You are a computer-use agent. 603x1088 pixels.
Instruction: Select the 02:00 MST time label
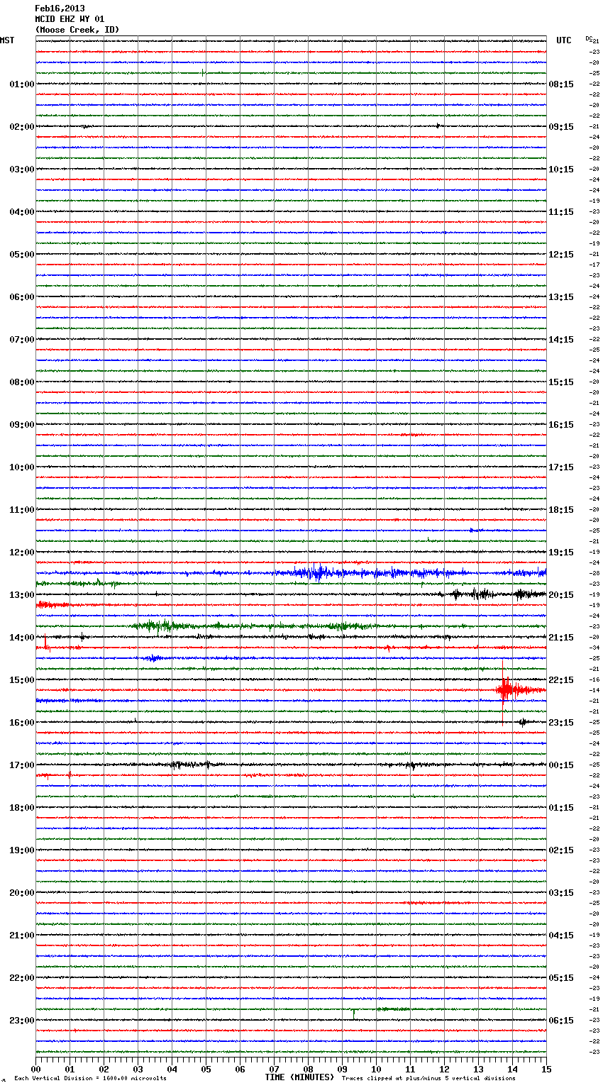pyautogui.click(x=22, y=127)
